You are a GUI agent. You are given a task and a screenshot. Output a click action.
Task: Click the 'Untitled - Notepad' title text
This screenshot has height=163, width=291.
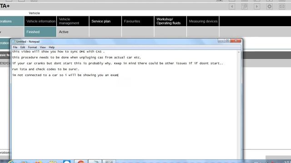(28, 42)
